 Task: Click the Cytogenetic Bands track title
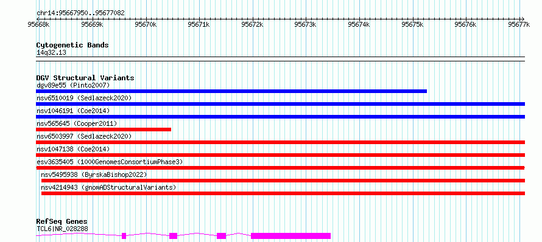[72, 45]
